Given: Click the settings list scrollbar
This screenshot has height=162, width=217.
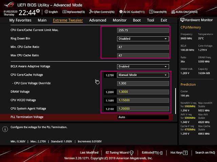Looking at the screenshot, I should coord(176,101).
